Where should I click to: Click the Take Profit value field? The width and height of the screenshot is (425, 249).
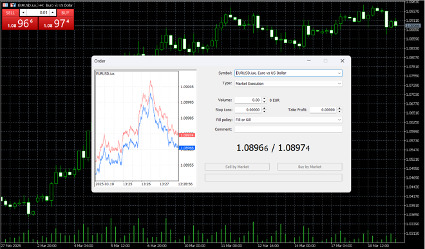(x=323, y=110)
